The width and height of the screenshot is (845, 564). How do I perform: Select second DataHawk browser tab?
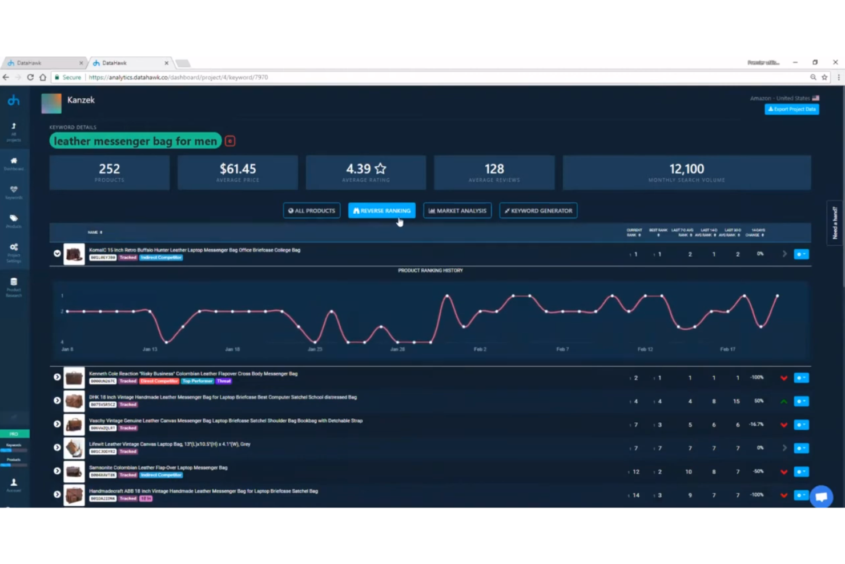(x=130, y=63)
